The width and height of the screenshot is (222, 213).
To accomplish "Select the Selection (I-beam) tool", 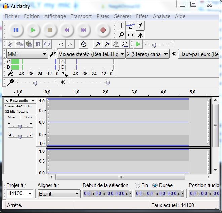I will (121, 25).
